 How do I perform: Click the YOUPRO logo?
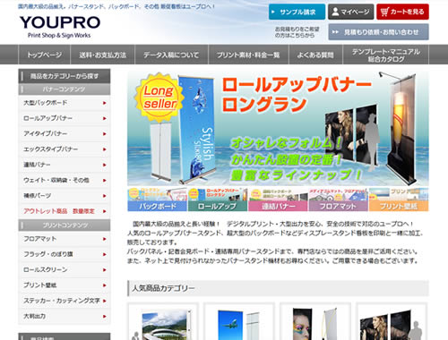(60, 27)
